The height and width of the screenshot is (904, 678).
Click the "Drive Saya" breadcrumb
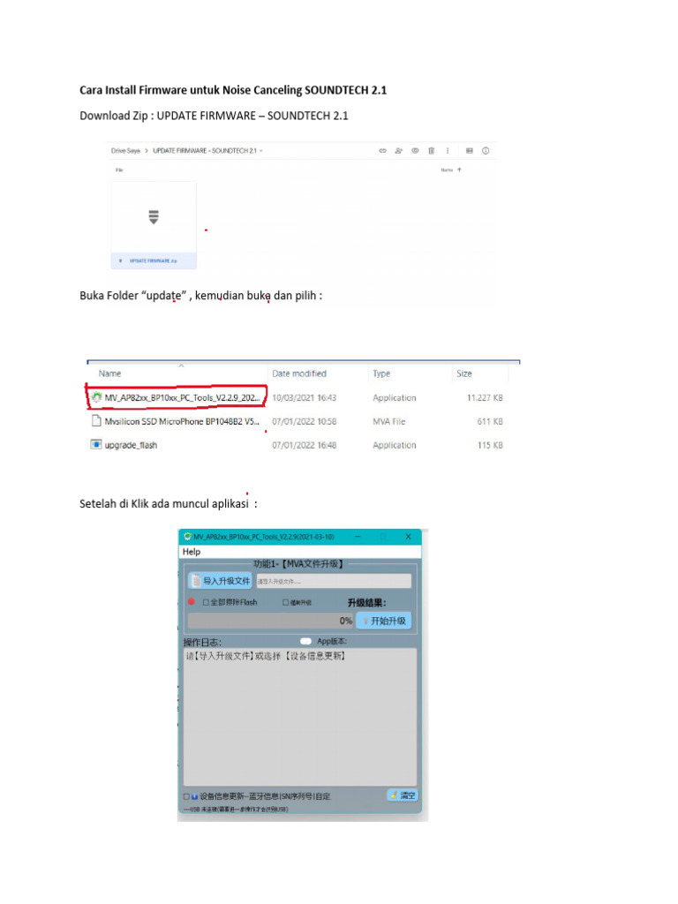coord(125,150)
